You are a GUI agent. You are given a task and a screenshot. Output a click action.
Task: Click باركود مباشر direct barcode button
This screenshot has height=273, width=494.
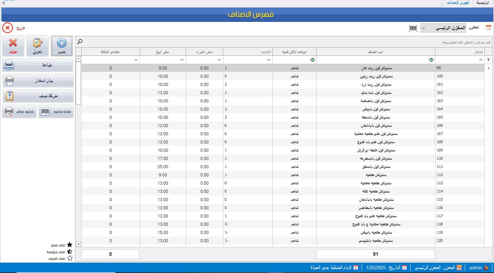[x=19, y=112]
